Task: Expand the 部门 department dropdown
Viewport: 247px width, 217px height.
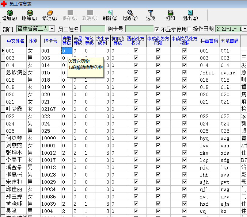Action: tap(52, 29)
